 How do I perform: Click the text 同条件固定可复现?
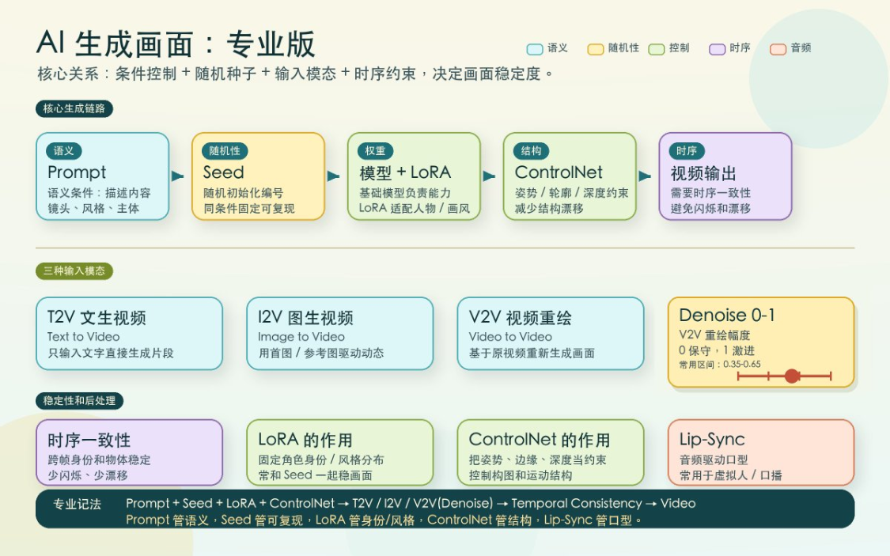pos(248,208)
